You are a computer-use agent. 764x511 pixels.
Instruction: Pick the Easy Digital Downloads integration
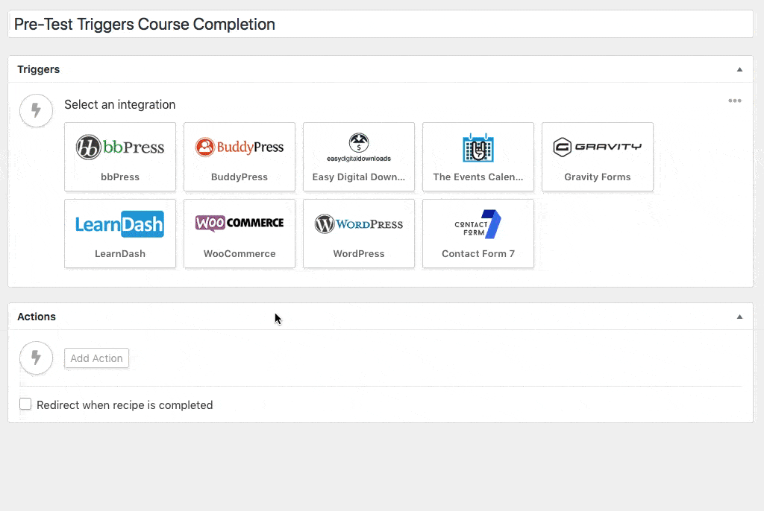point(359,156)
